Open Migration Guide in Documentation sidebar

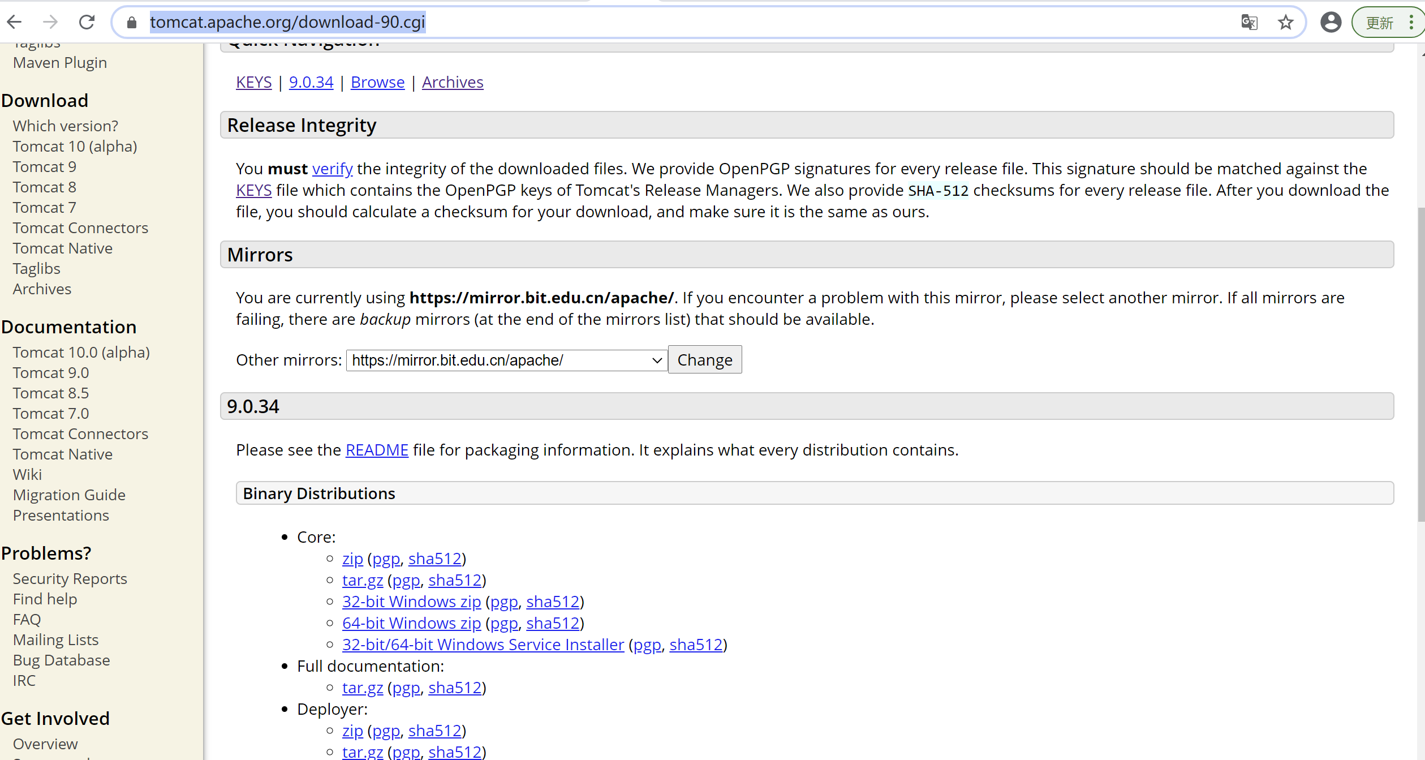pos(69,495)
